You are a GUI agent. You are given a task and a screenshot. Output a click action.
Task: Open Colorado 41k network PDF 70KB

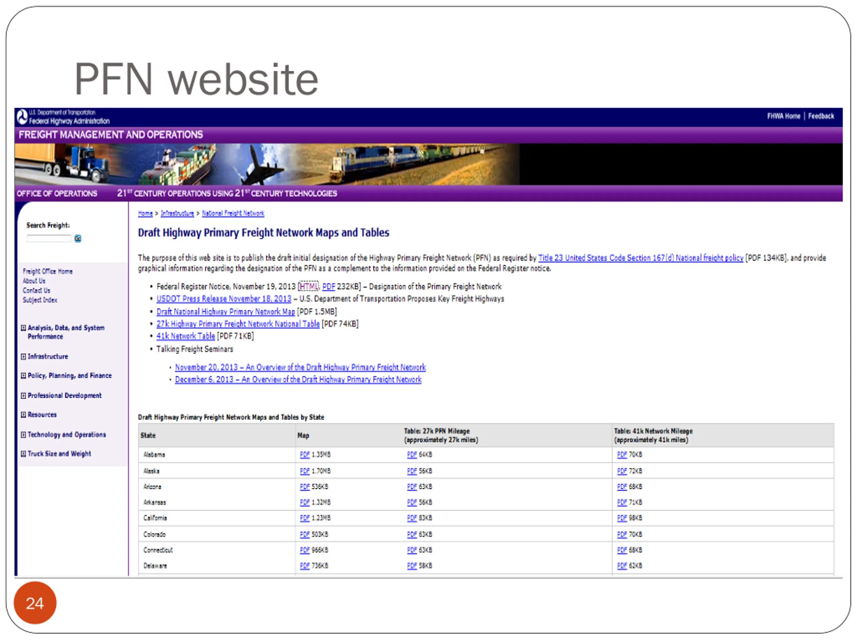pyautogui.click(x=622, y=534)
